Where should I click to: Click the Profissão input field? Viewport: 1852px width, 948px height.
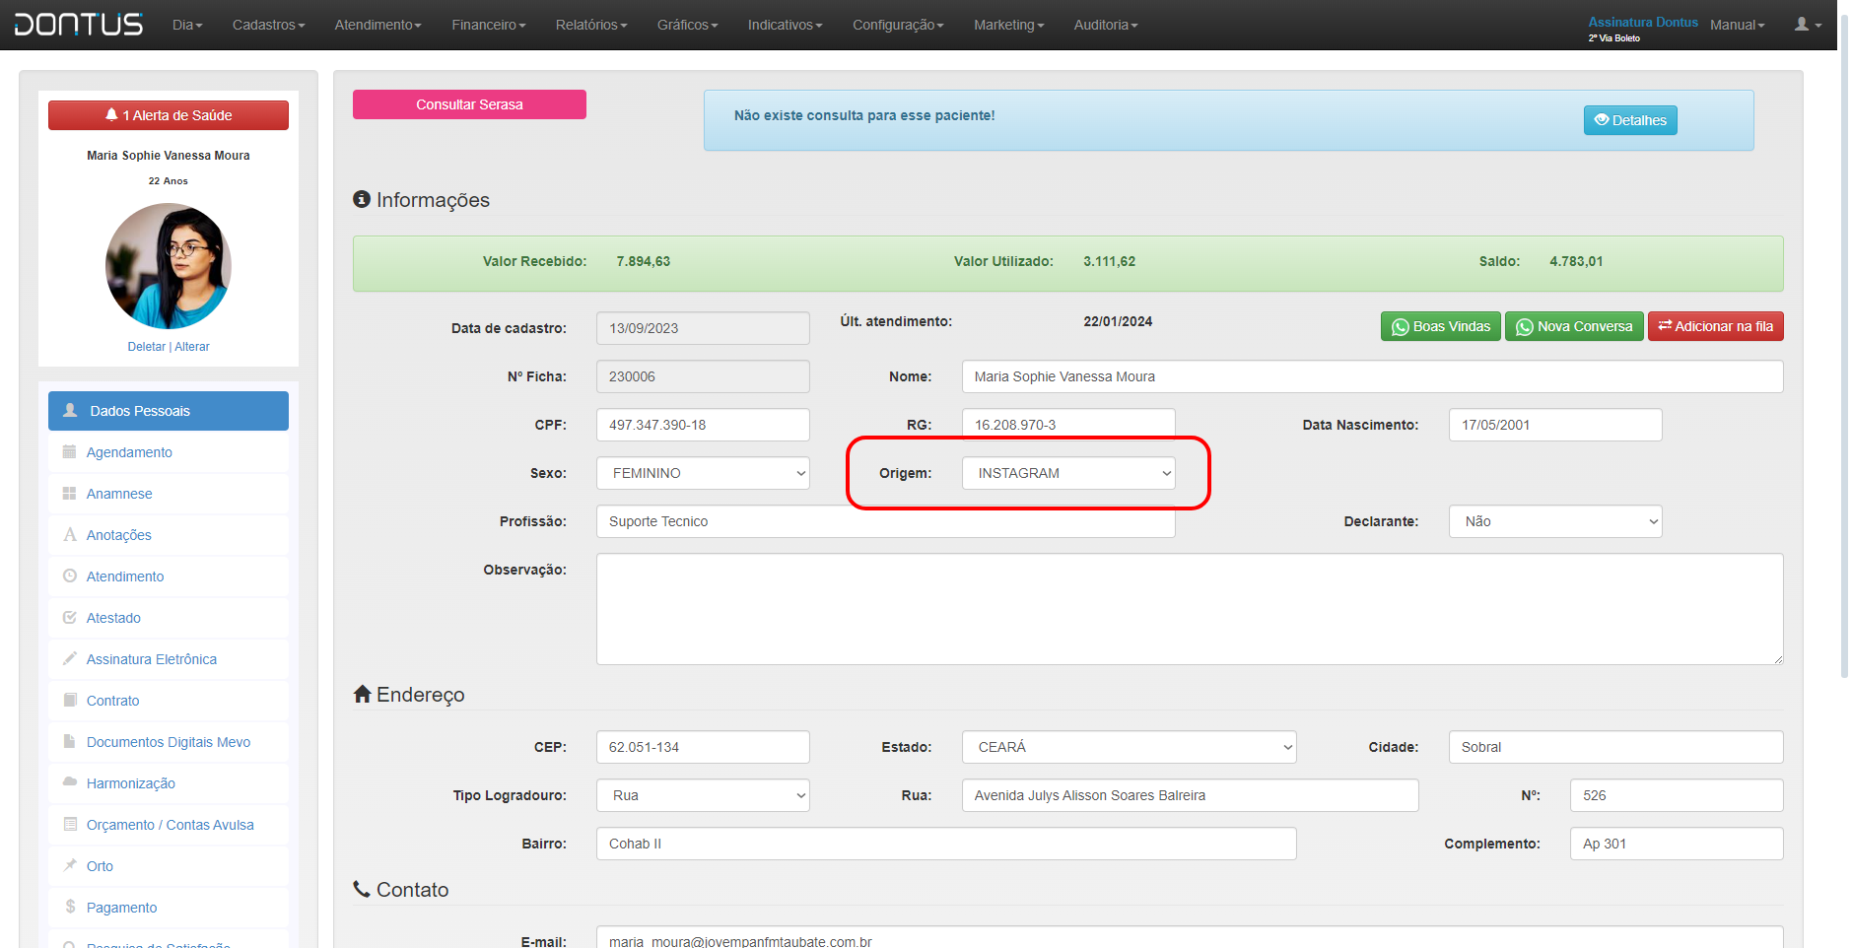coord(885,521)
